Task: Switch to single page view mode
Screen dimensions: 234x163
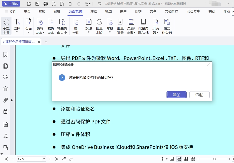Action: point(172,159)
